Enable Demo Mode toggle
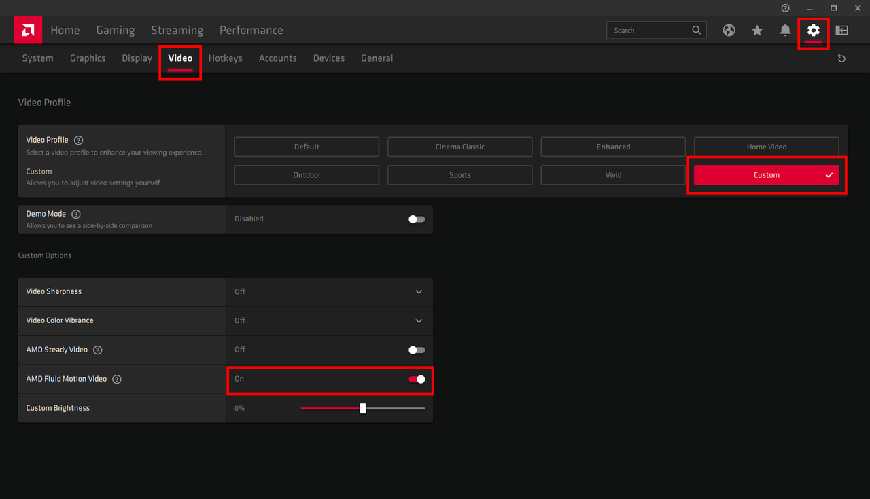870x499 pixels. tap(417, 219)
